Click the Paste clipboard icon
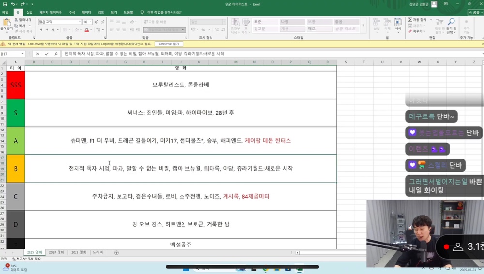The height and width of the screenshot is (274, 484). [6, 23]
